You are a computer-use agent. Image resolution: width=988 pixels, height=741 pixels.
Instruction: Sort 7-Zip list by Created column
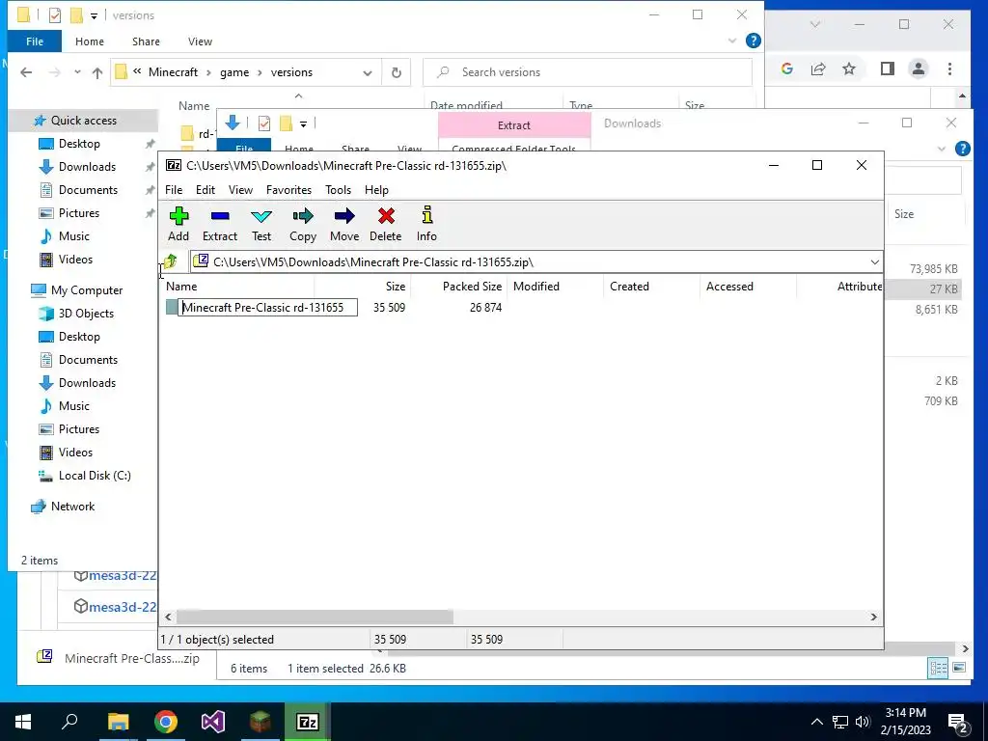pyautogui.click(x=629, y=286)
